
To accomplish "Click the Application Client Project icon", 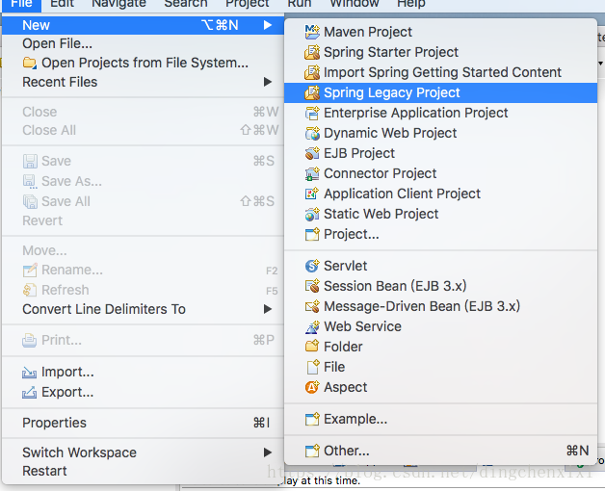I will pos(312,194).
